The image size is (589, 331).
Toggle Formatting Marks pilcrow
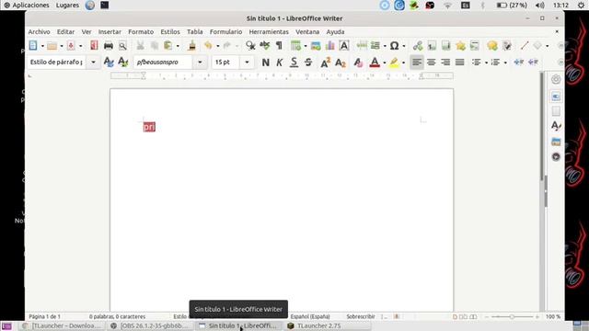pyautogui.click(x=279, y=46)
